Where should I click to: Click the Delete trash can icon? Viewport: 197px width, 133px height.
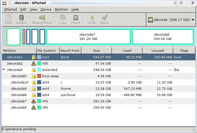21,18
